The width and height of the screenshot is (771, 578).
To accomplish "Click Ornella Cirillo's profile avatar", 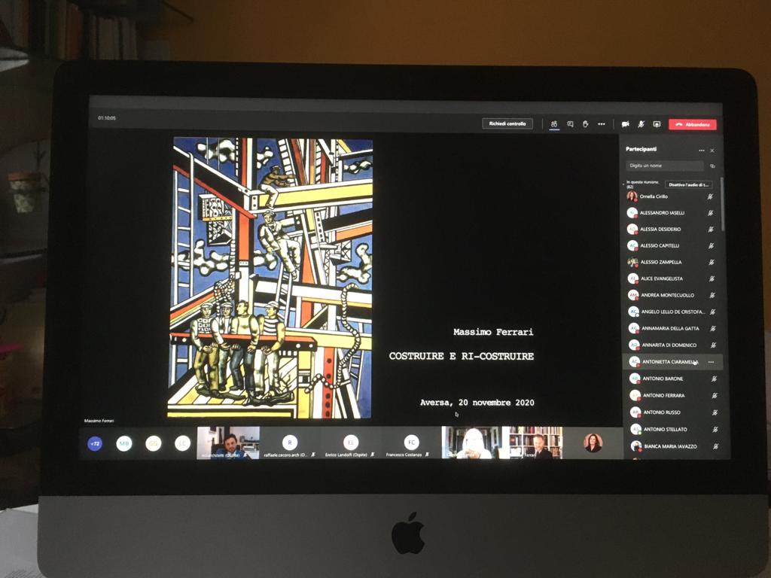I will [x=632, y=196].
